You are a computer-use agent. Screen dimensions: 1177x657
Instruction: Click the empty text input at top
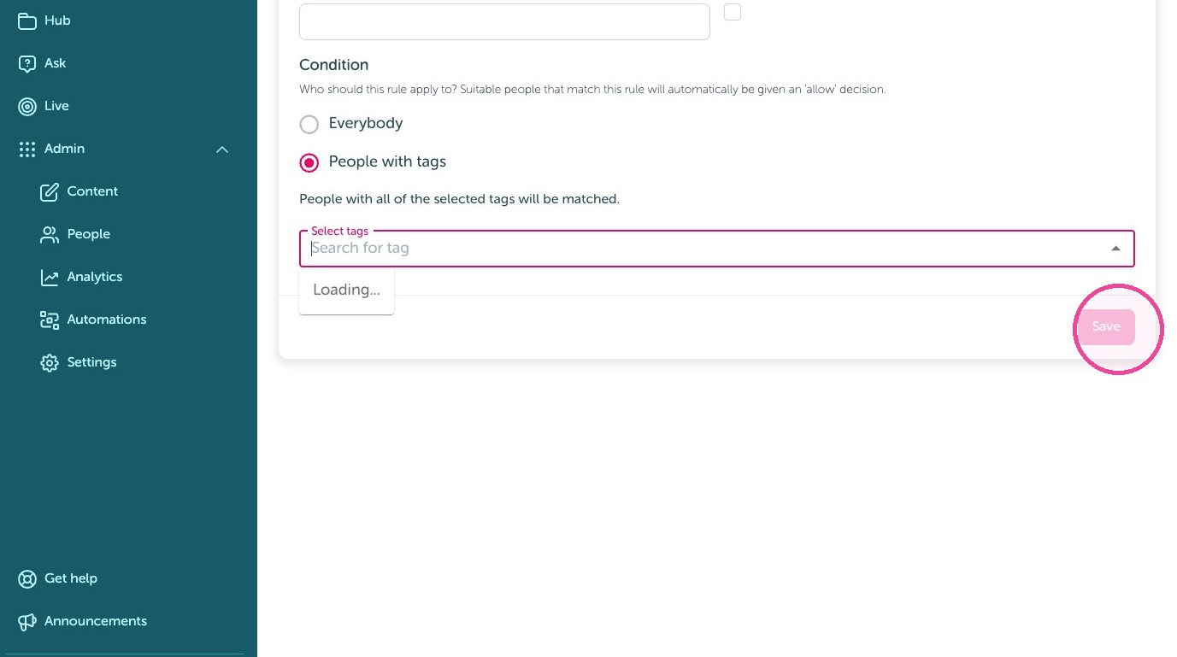click(504, 21)
